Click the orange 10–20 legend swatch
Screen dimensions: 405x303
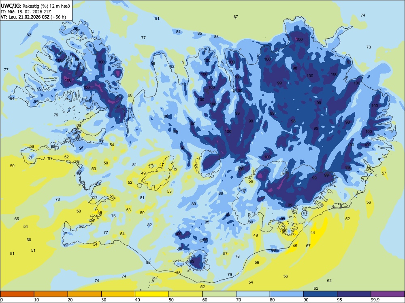pyautogui.click(x=51, y=294)
